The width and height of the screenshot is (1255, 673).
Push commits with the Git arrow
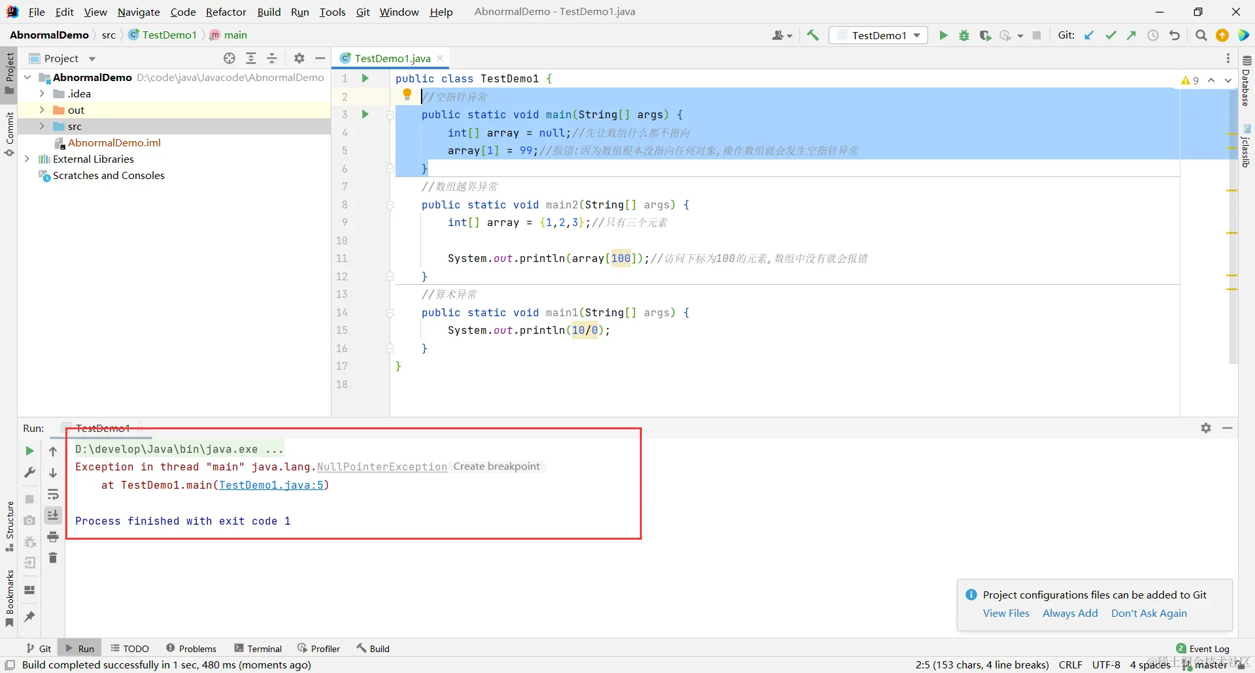point(1131,35)
